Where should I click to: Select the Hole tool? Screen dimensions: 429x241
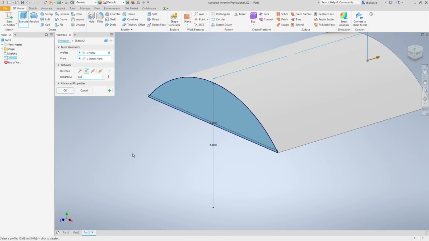(91, 18)
